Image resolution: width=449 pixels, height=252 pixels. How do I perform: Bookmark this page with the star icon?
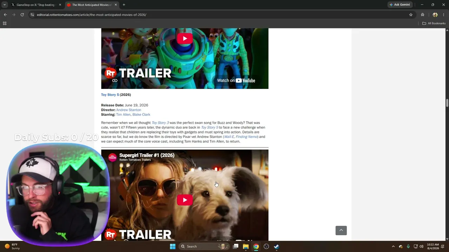(x=411, y=15)
